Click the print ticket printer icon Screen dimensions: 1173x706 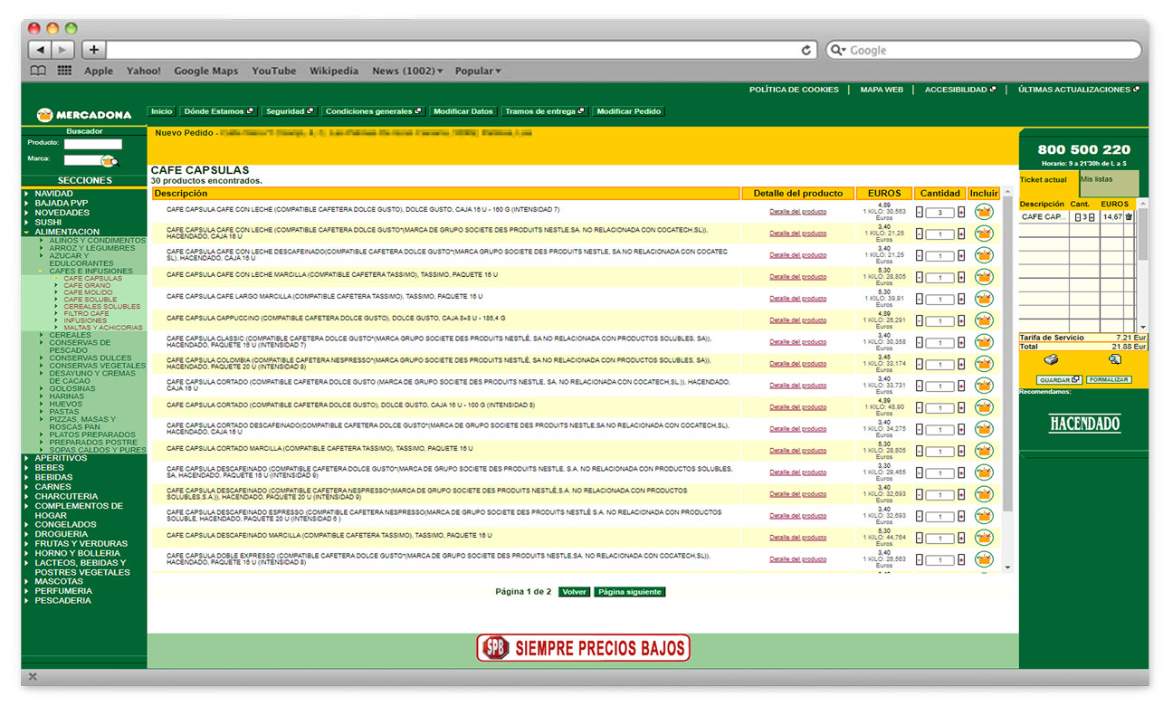pos(1051,359)
